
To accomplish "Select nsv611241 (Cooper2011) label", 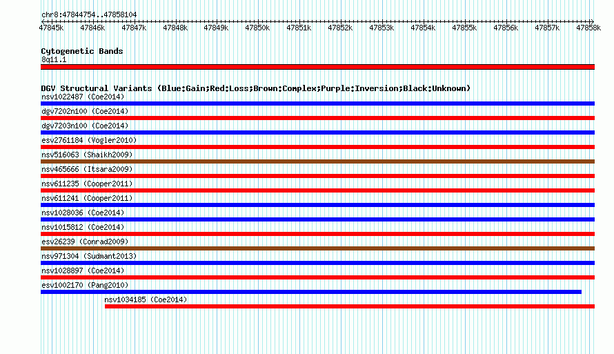I will [x=87, y=198].
